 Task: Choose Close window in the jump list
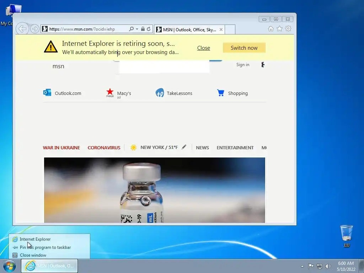49,255
